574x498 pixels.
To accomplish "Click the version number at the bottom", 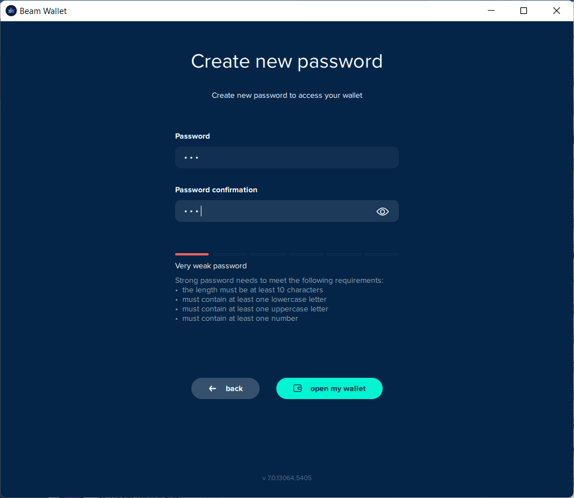I will (x=286, y=478).
